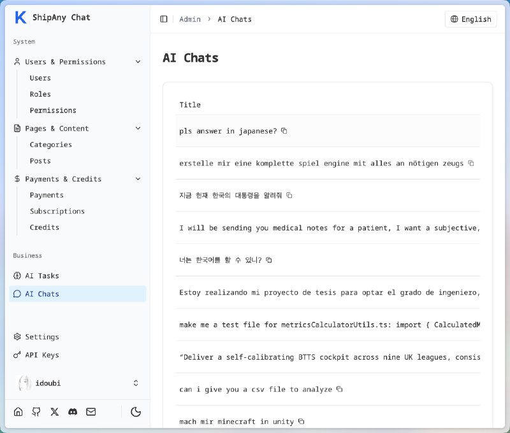Screen dimensions: 510x433
Task: Click the Admin breadcrumb link
Action: click(190, 19)
